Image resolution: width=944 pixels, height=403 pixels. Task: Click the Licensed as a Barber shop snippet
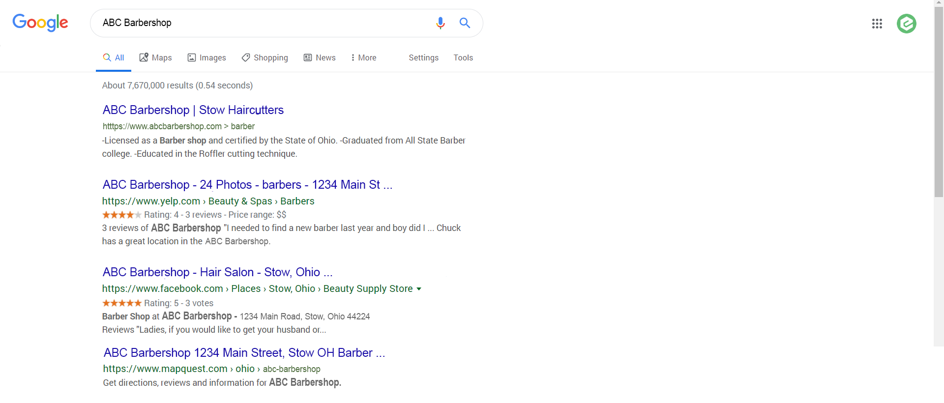point(284,147)
